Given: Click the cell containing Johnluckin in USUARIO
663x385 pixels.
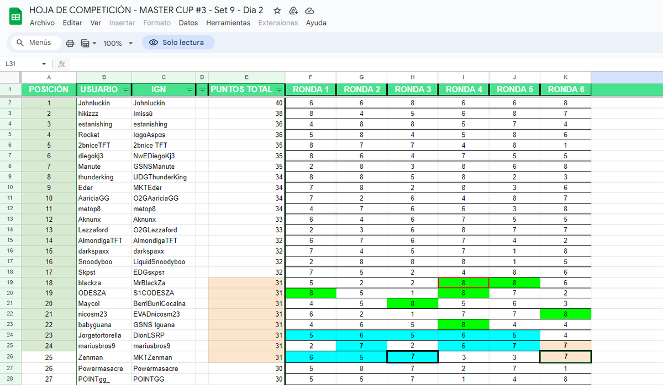Looking at the screenshot, I should tap(104, 103).
